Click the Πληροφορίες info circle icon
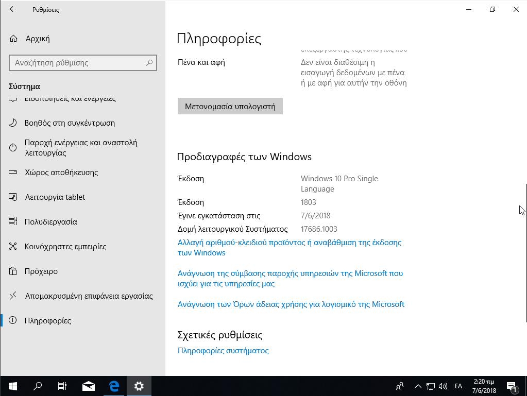 coord(13,320)
